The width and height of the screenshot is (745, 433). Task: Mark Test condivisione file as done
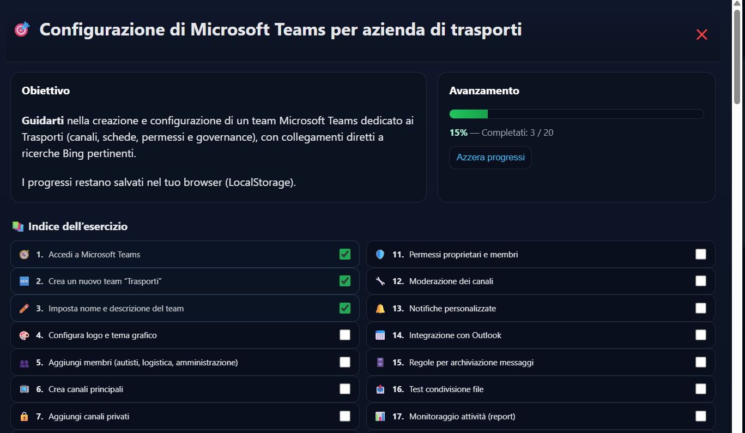point(701,389)
